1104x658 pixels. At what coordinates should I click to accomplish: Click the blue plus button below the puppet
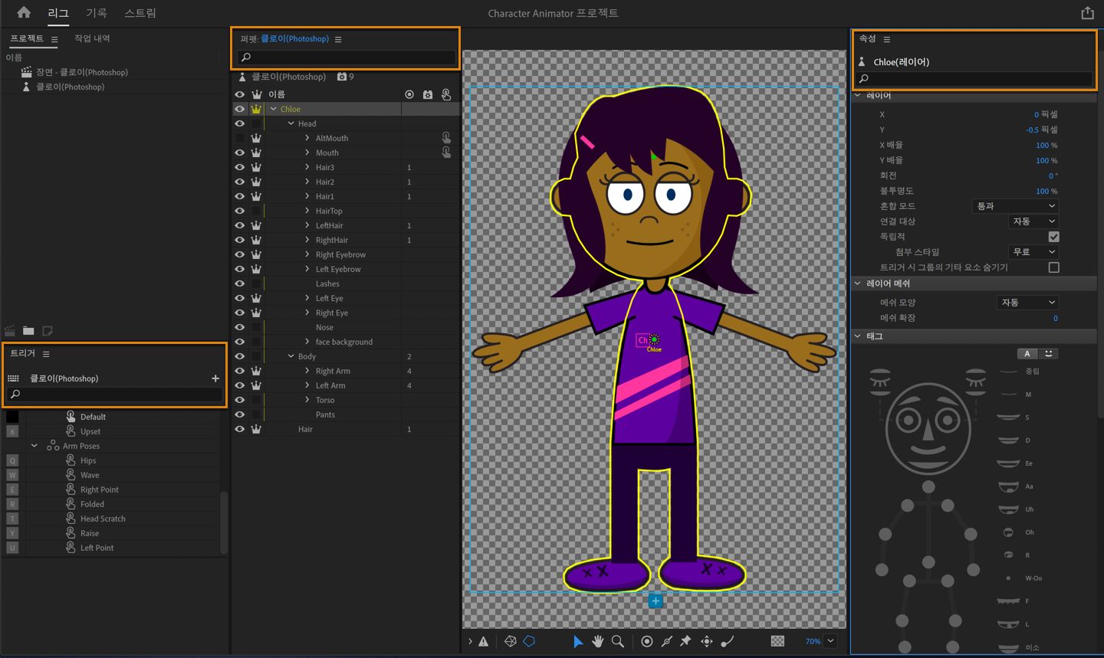click(655, 601)
